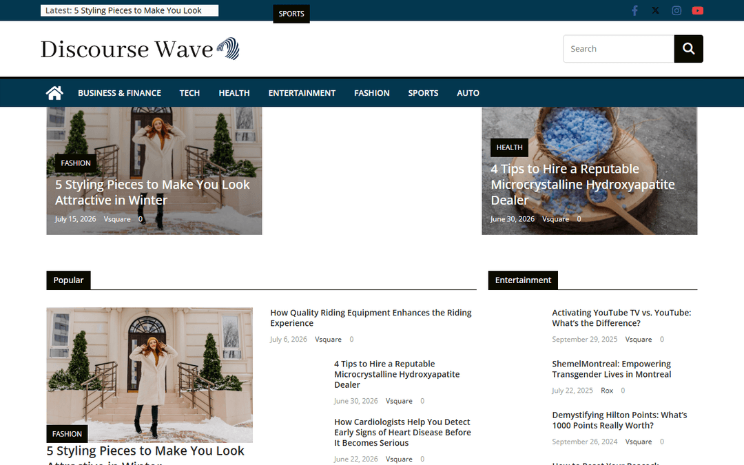Go to the home icon in navigation

[x=54, y=93]
